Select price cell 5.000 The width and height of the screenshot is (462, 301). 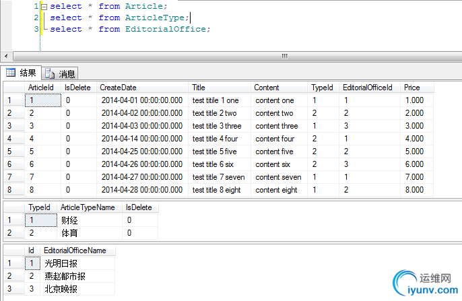point(417,152)
